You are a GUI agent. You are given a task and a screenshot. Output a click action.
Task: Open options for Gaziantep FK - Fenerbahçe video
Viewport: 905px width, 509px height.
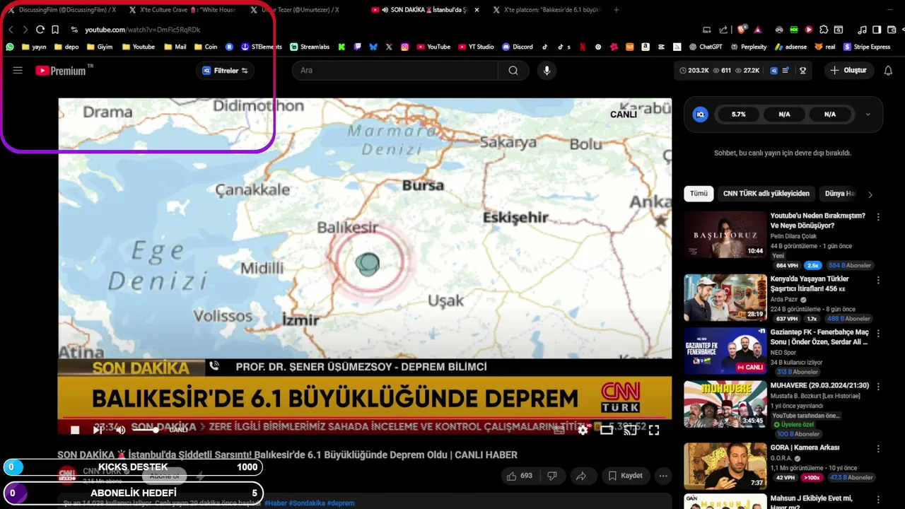click(x=878, y=333)
